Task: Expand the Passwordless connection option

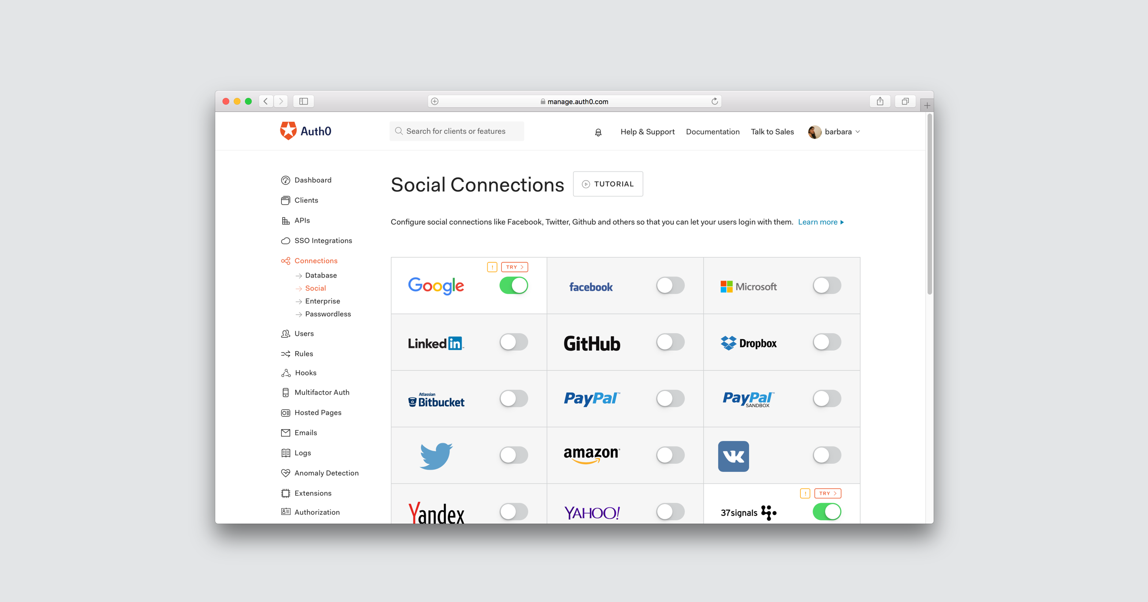Action: tap(328, 314)
